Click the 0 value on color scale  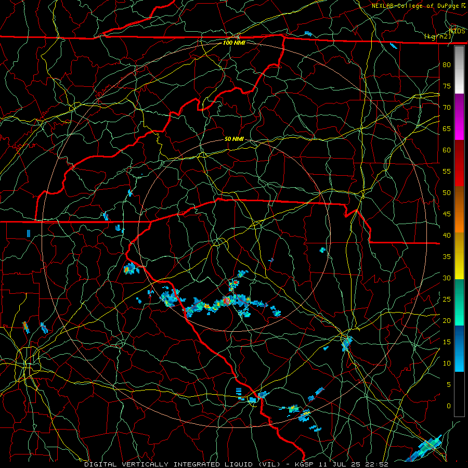tap(449, 406)
